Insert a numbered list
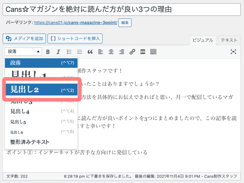Image resolution: width=244 pixels, height=183 pixels. click(x=80, y=52)
